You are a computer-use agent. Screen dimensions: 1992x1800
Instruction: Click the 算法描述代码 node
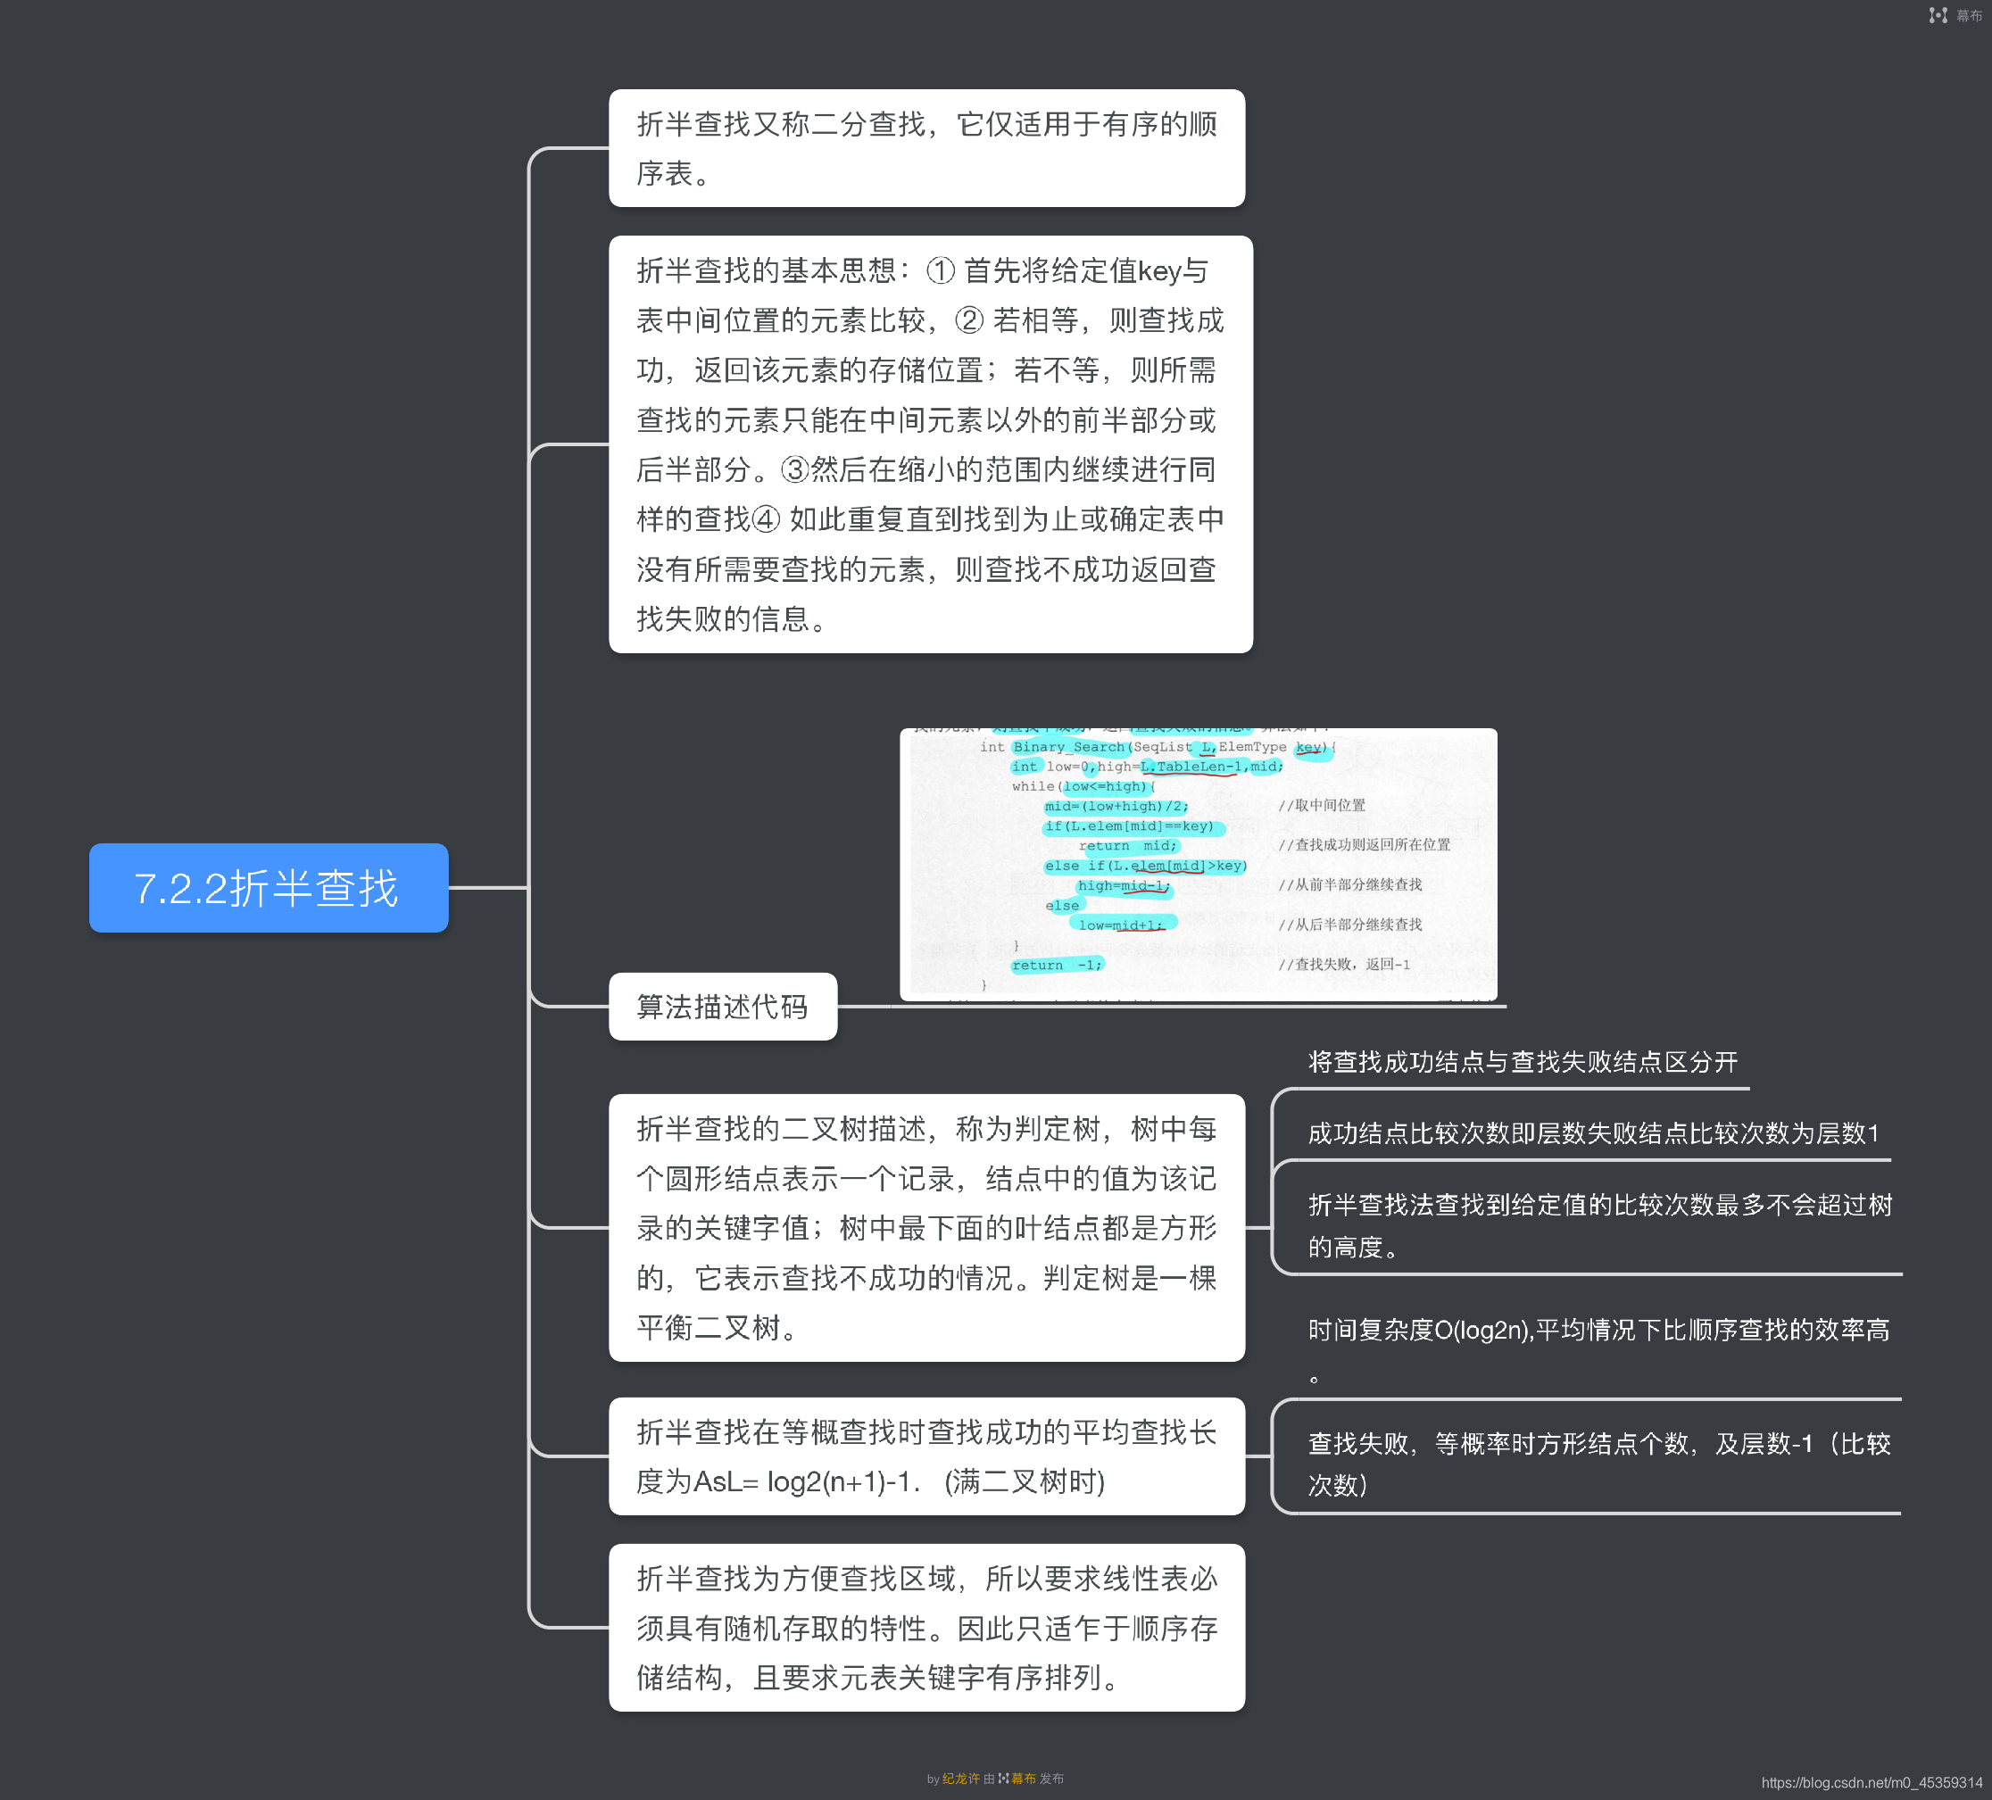[x=722, y=1006]
